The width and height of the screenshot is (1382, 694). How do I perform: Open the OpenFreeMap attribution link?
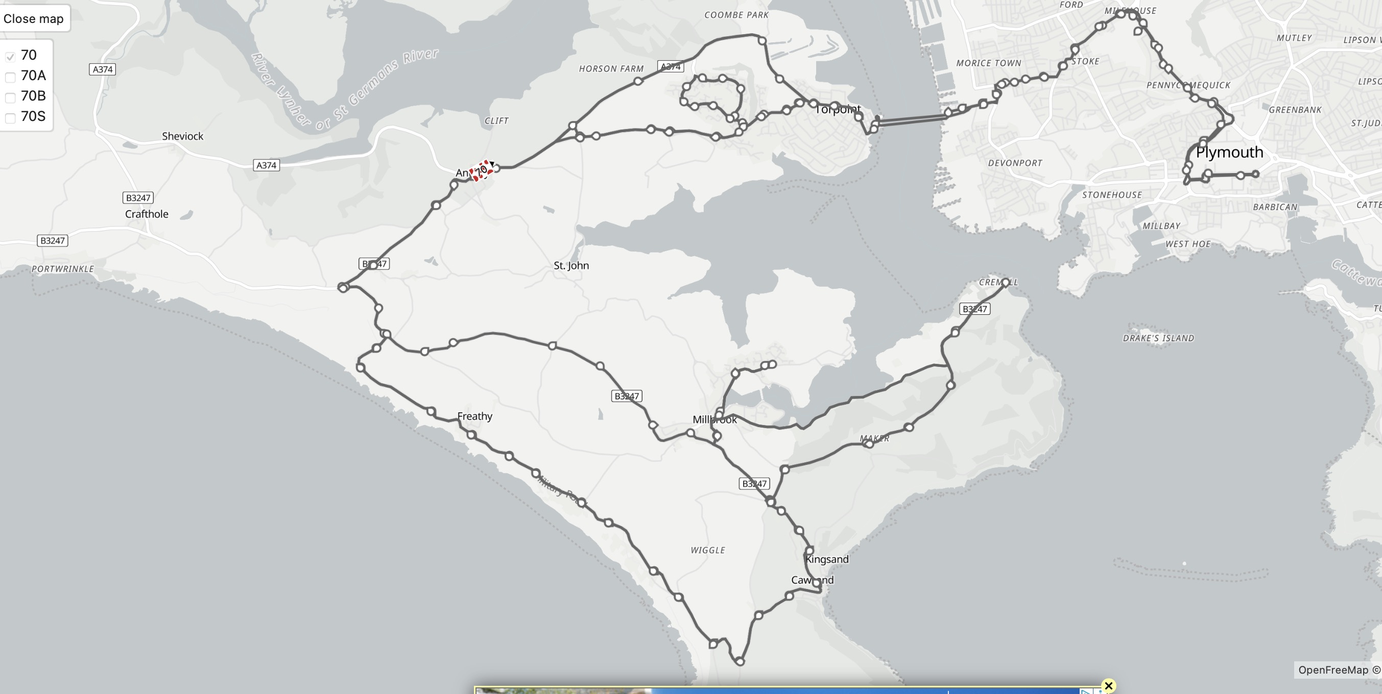tap(1333, 670)
